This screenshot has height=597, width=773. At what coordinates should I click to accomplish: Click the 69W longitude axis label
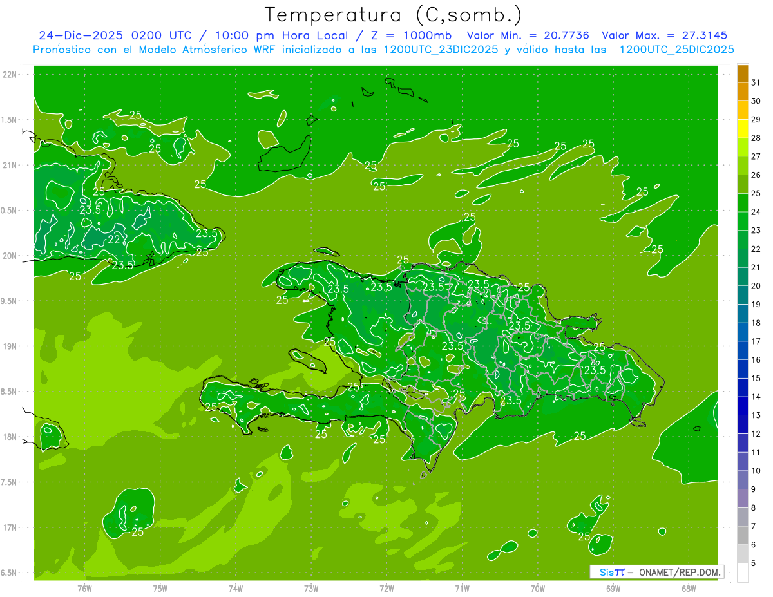(613, 589)
